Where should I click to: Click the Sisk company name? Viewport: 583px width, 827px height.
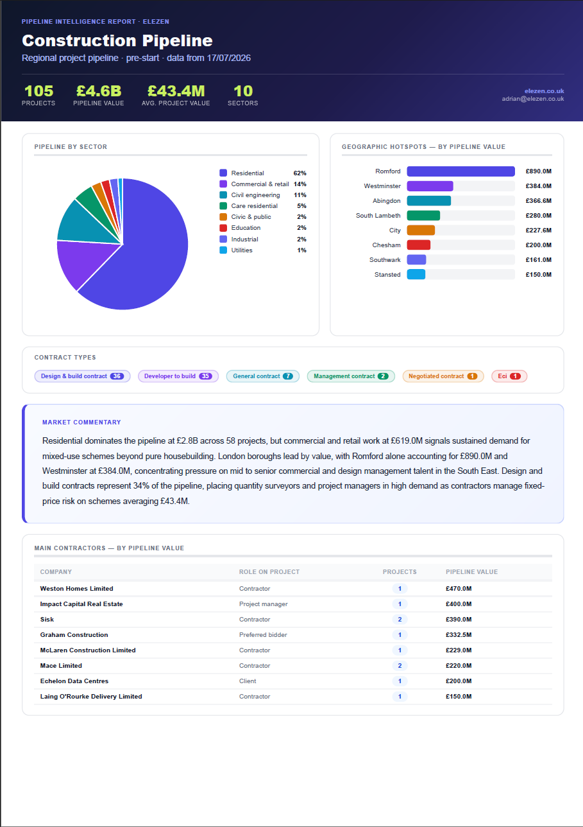[x=47, y=620]
